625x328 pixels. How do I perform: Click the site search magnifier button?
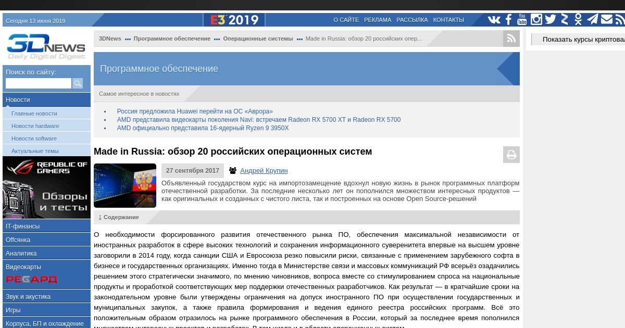click(78, 83)
